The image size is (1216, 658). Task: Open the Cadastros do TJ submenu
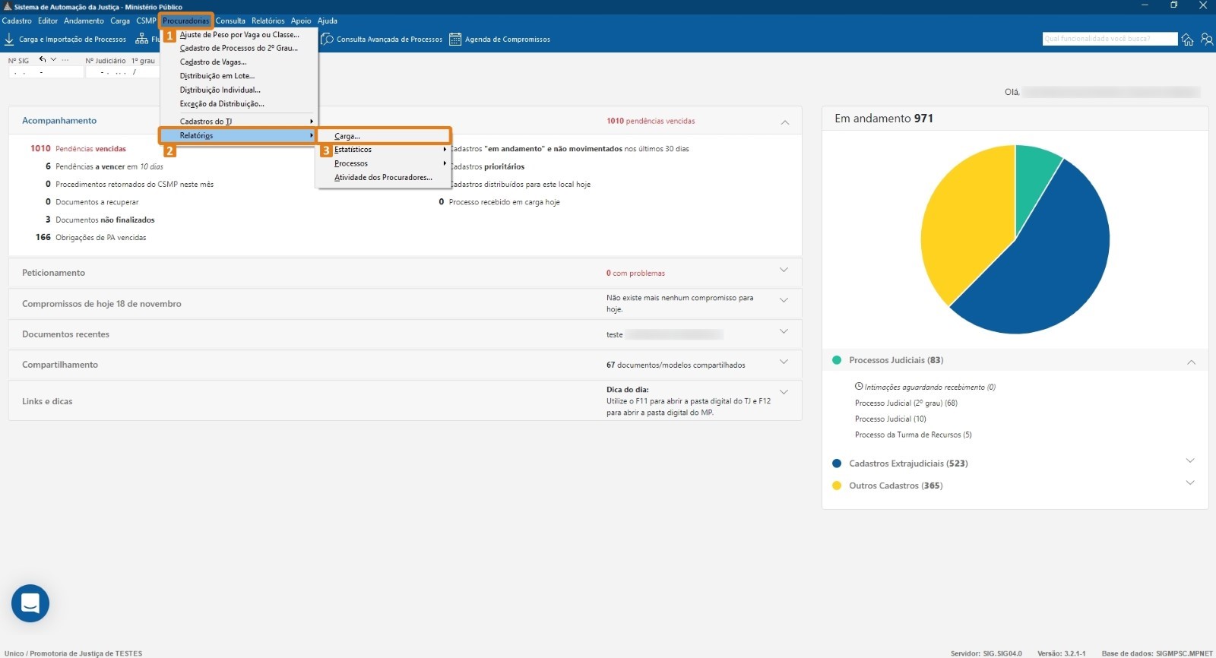[x=239, y=122]
